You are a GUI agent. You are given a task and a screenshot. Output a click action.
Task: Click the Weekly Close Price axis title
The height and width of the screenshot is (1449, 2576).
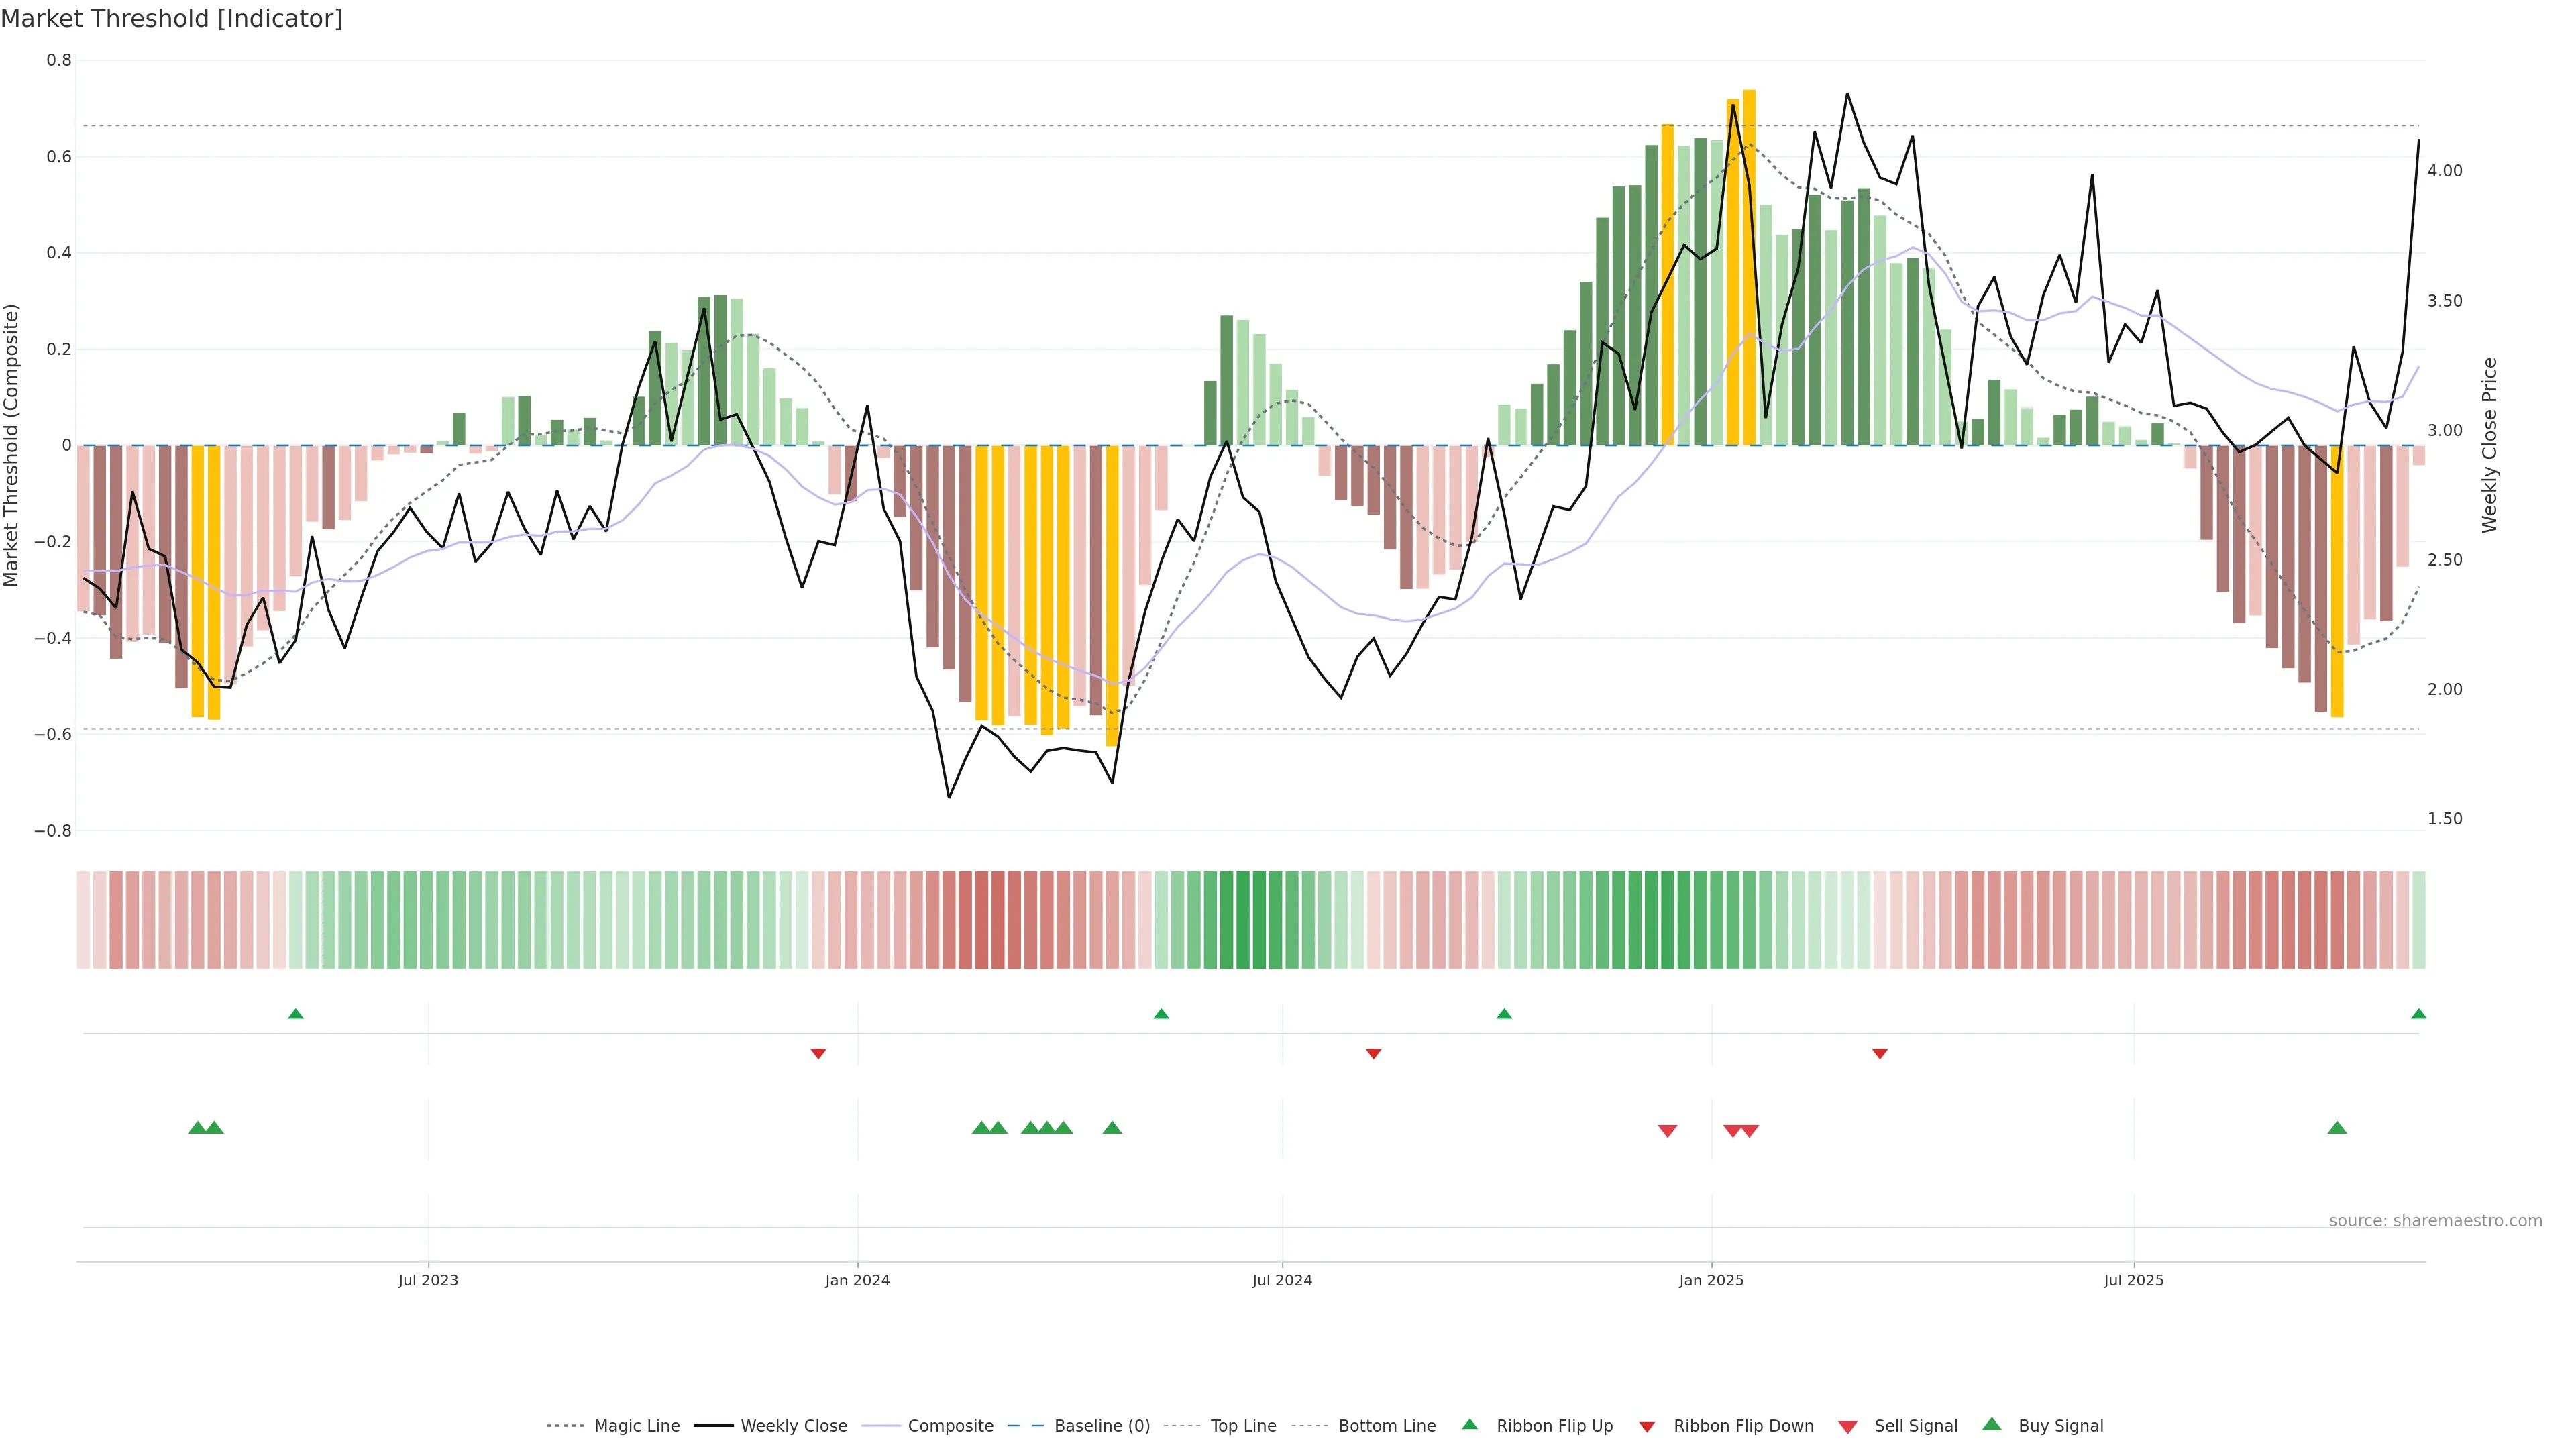pyautogui.click(x=2489, y=445)
